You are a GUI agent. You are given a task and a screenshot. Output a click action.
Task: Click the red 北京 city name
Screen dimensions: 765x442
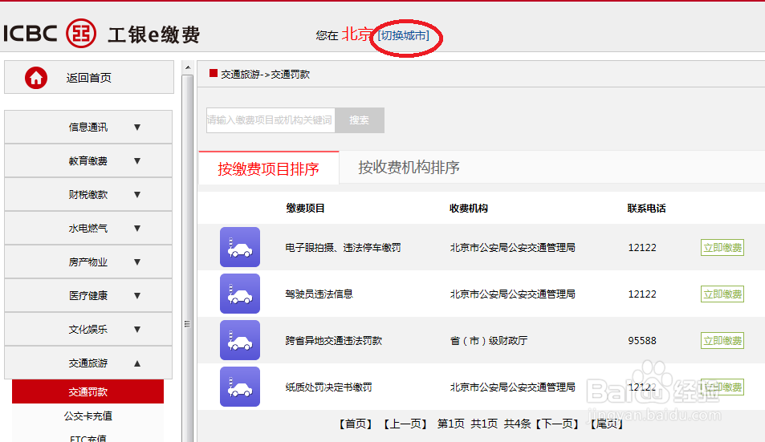point(357,34)
